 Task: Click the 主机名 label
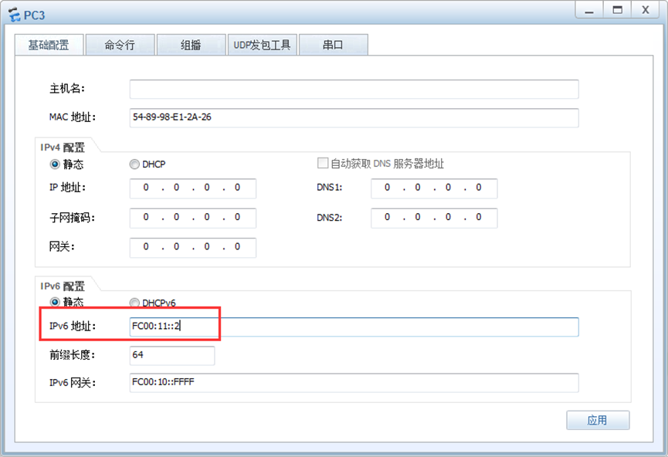coord(67,89)
